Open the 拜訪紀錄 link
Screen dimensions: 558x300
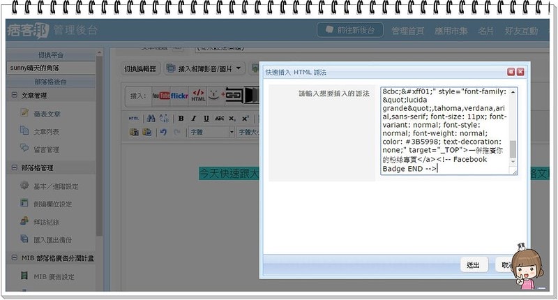(46, 222)
